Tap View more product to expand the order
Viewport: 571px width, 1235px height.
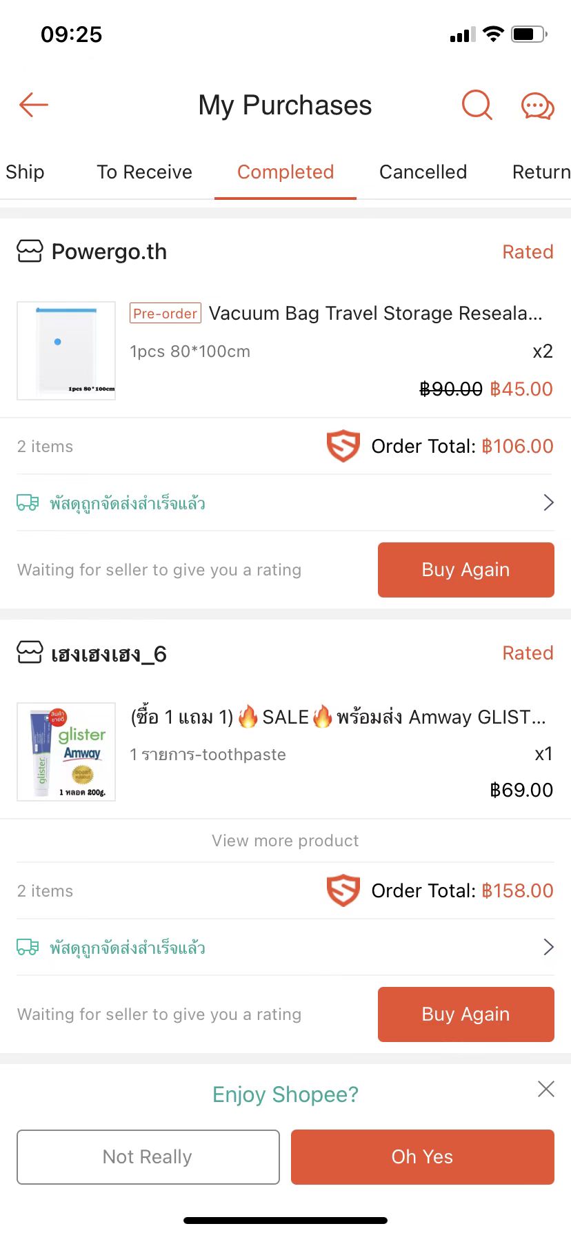285,840
